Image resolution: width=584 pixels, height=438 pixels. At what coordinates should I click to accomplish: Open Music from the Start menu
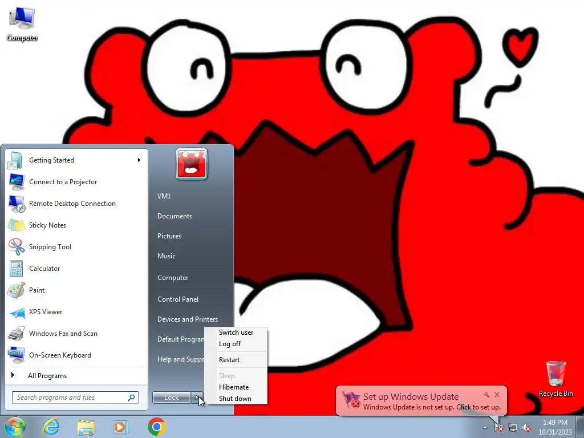(166, 256)
